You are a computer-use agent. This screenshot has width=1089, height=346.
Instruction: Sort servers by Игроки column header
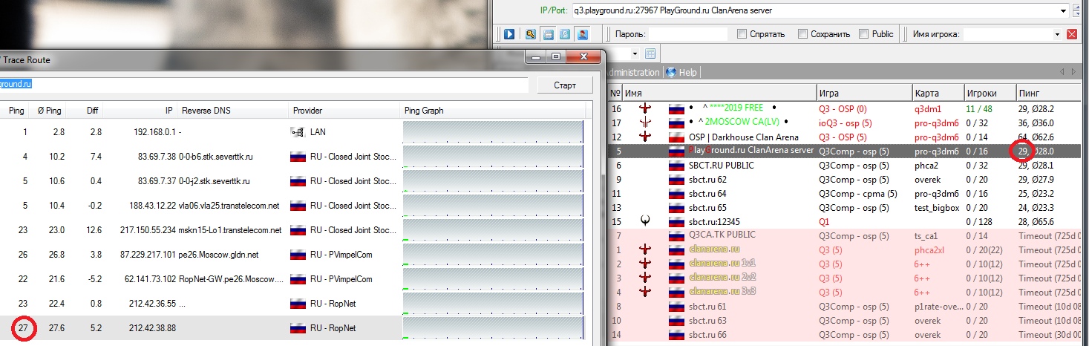[990, 93]
